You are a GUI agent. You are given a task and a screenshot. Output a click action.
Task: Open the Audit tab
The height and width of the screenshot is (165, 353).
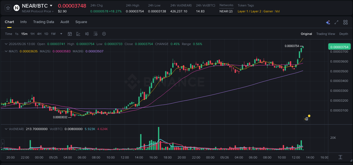click(65, 22)
